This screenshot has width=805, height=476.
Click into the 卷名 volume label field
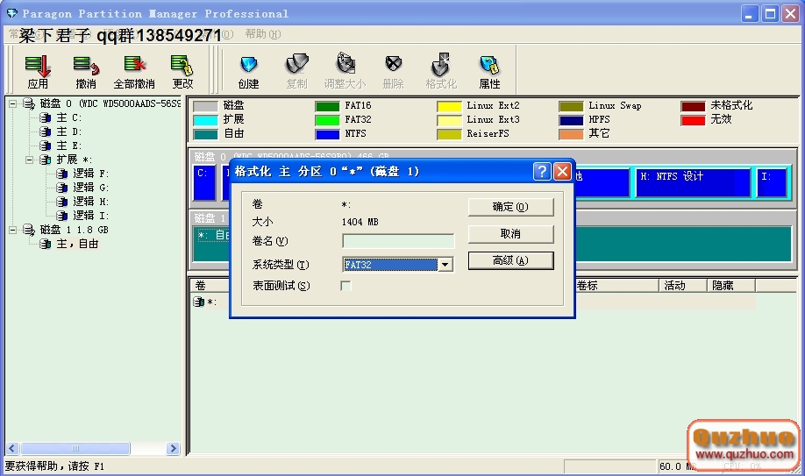[398, 241]
